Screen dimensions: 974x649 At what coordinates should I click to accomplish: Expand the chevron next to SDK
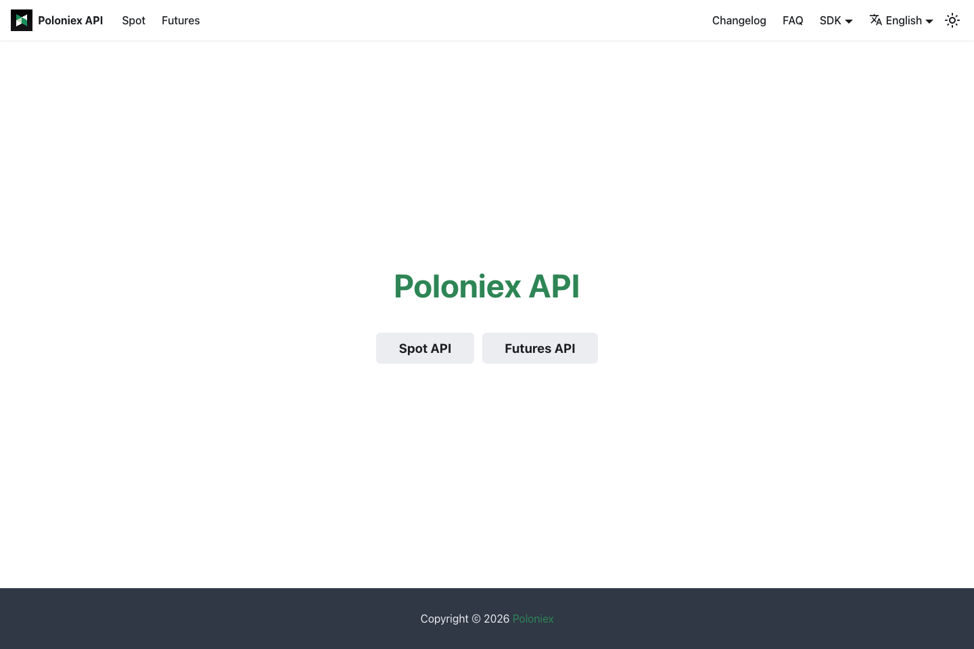click(850, 21)
